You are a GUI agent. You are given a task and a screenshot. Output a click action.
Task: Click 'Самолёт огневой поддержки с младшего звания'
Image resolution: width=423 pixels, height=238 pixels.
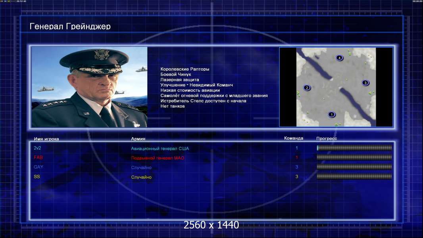(214, 96)
